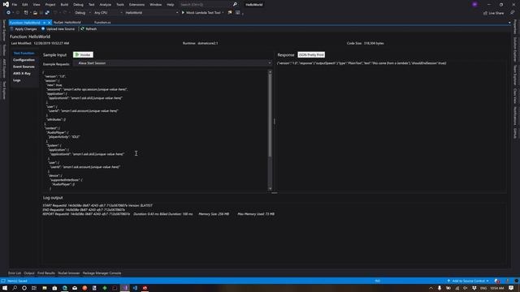Click the splitter grip between input and response
The width and height of the screenshot is (520, 292).
(x=275, y=122)
